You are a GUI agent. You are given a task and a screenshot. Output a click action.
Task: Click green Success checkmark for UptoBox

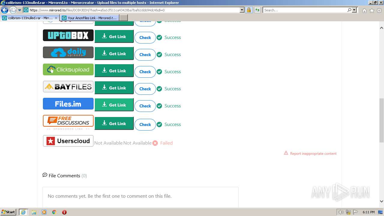pos(159,37)
